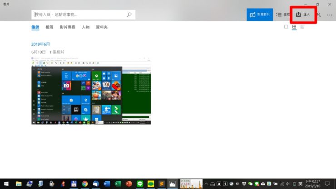
Task: Switch to the 影片專案 (Video projects) tab
Action: tap(67, 27)
